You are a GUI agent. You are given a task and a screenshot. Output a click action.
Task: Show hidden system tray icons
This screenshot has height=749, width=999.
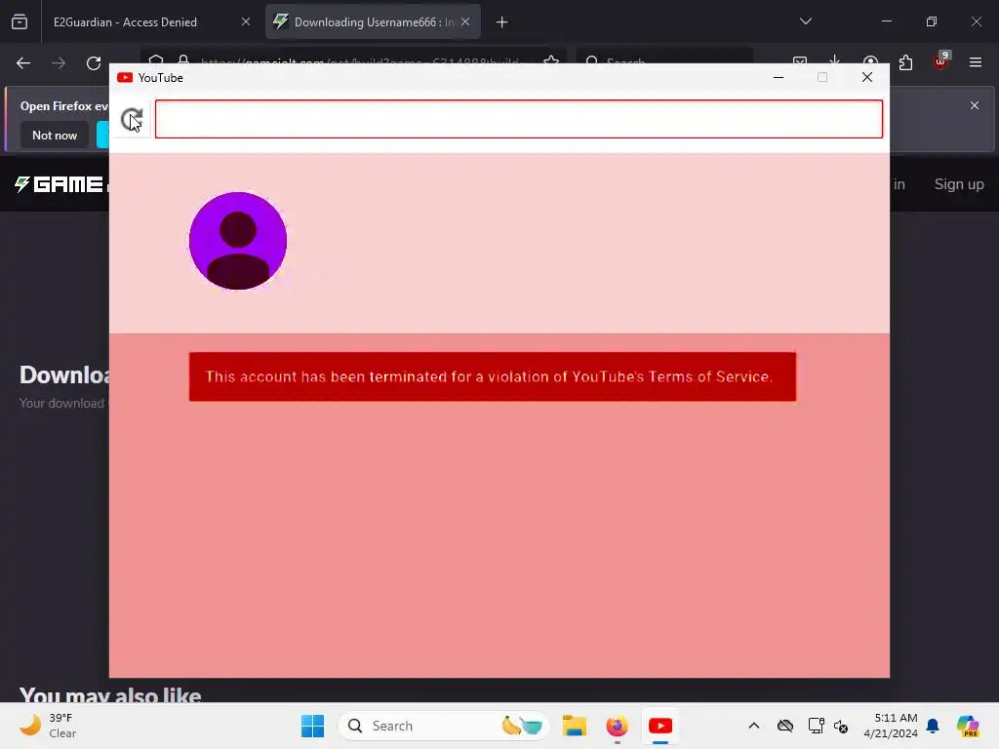(754, 726)
